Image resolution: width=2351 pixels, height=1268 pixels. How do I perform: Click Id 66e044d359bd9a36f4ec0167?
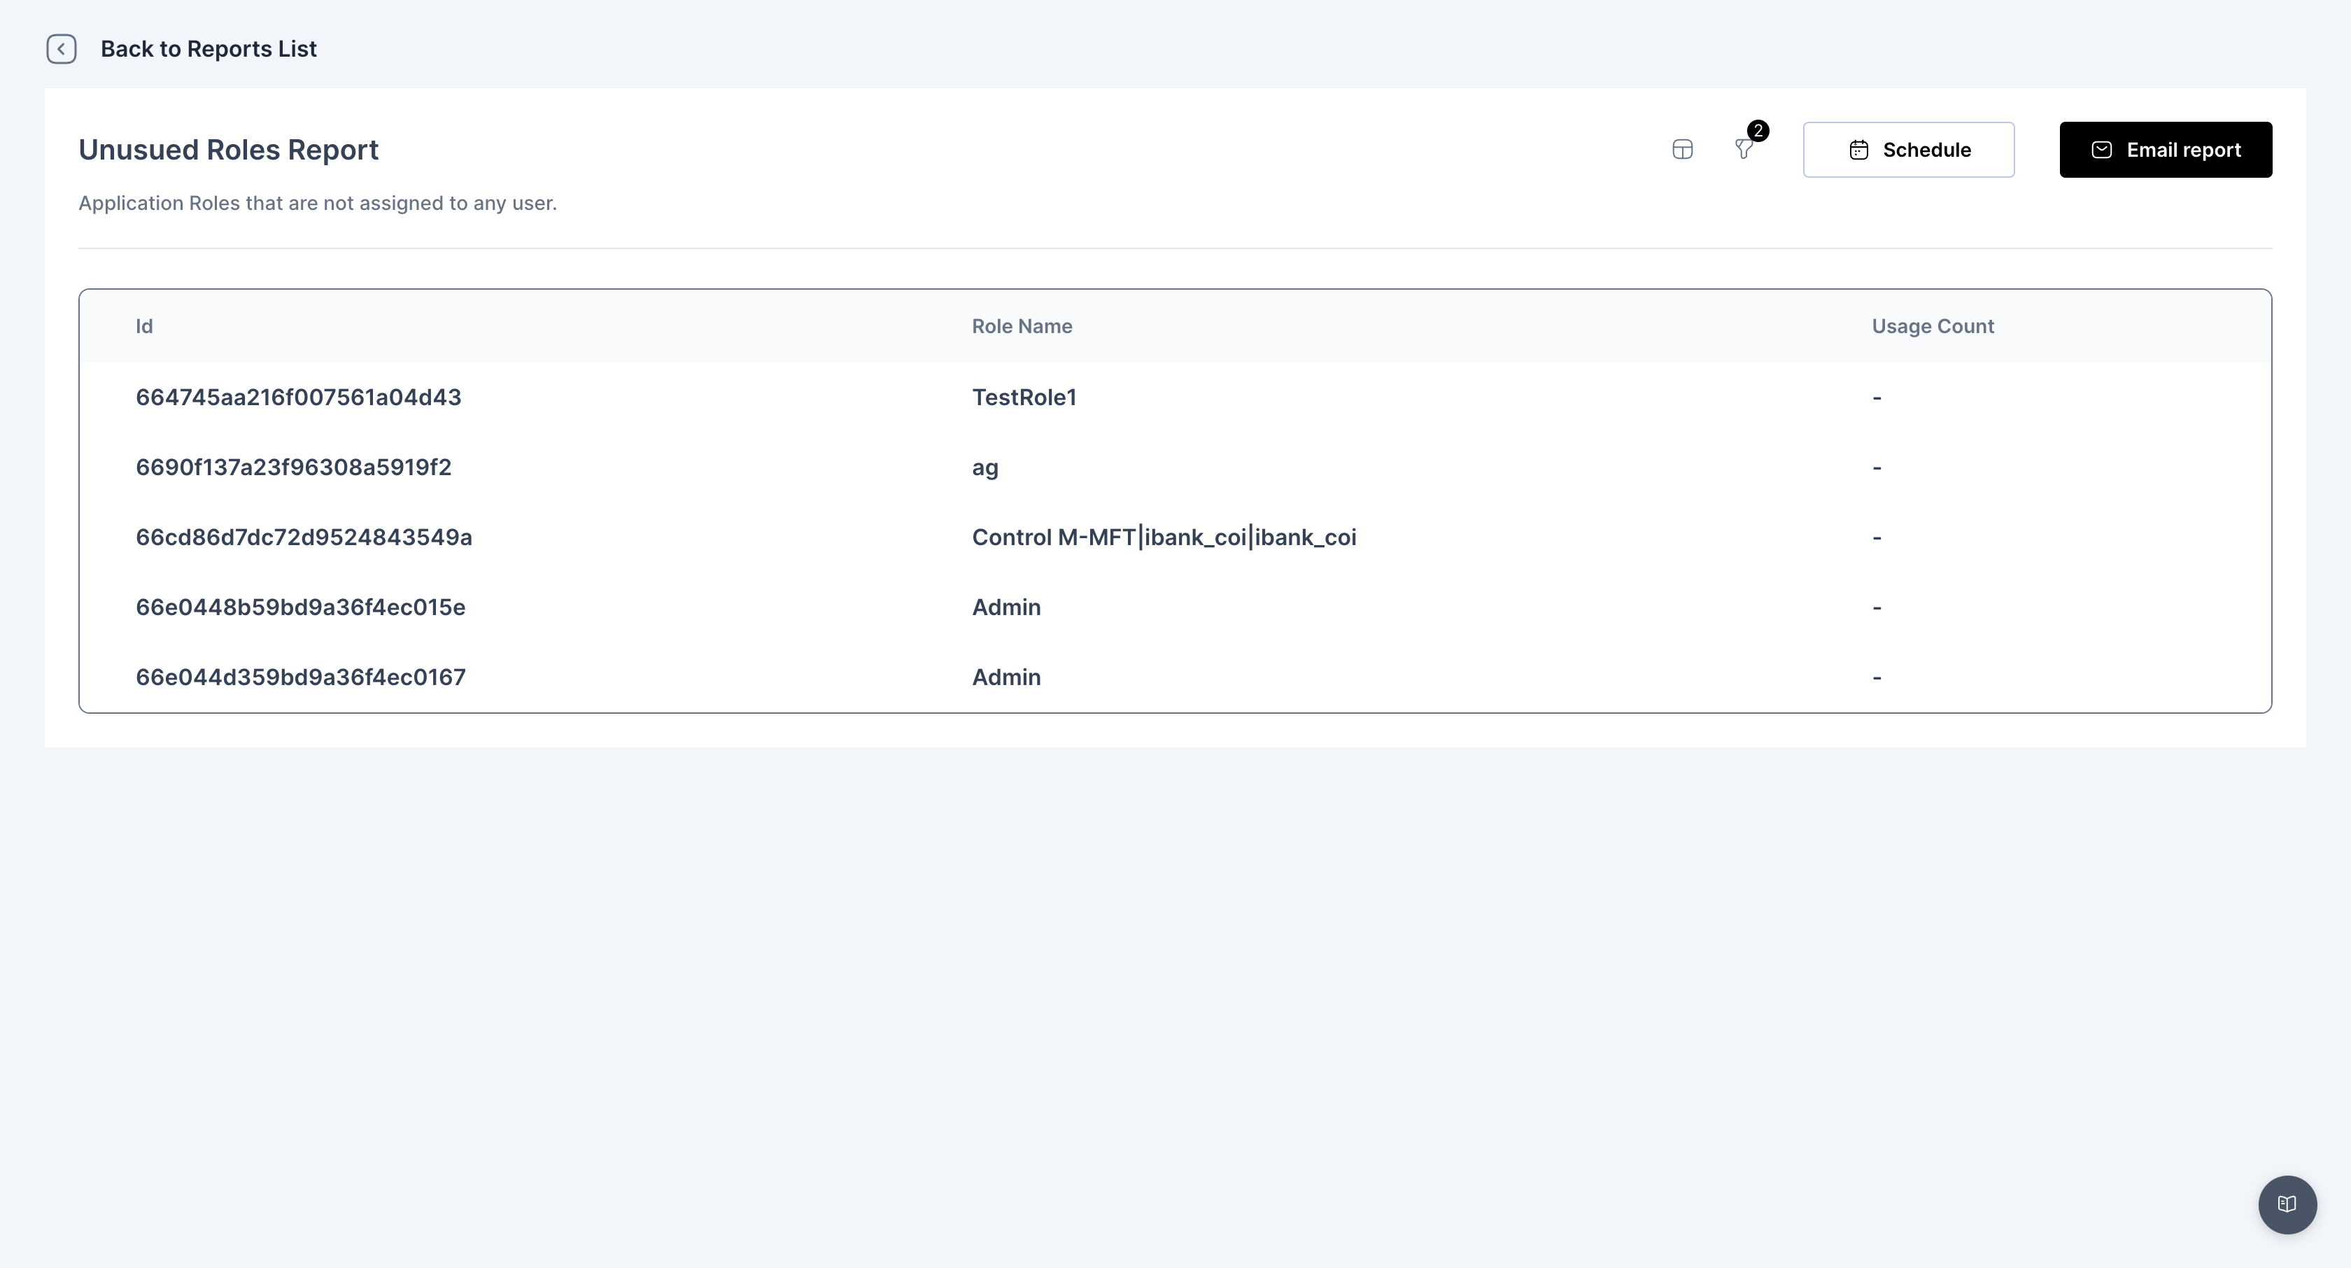[300, 677]
